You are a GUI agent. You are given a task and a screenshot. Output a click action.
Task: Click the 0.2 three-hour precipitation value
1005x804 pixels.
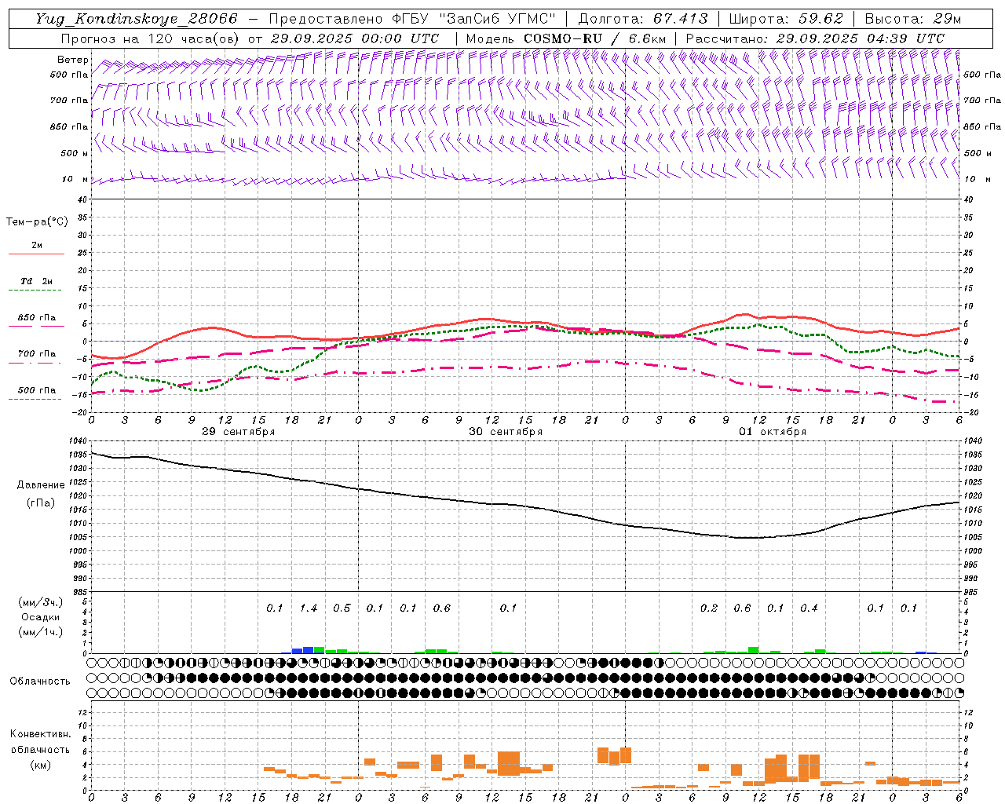[709, 608]
